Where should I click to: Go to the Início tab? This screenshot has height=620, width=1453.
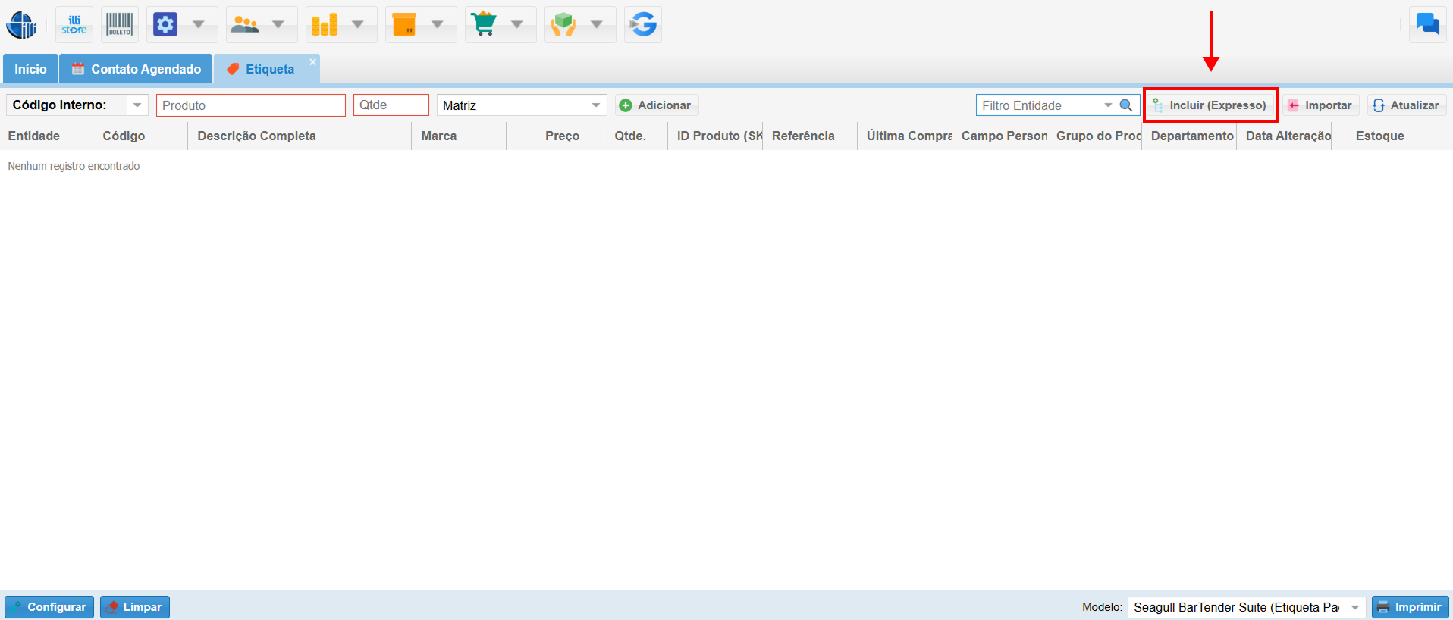30,69
